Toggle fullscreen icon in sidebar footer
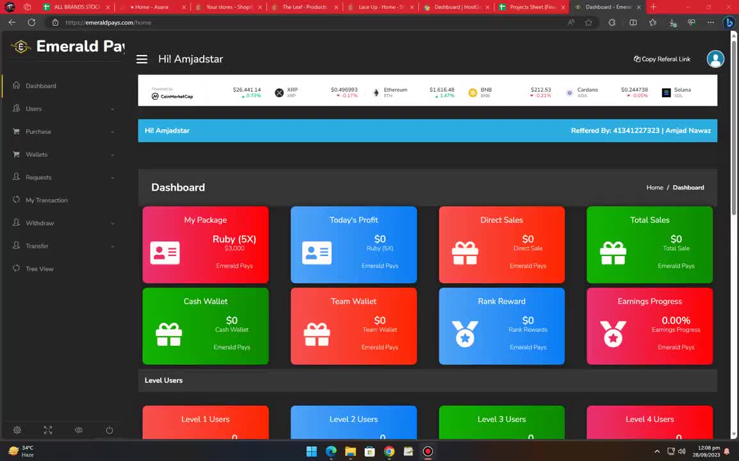This screenshot has height=461, width=739. 48,430
